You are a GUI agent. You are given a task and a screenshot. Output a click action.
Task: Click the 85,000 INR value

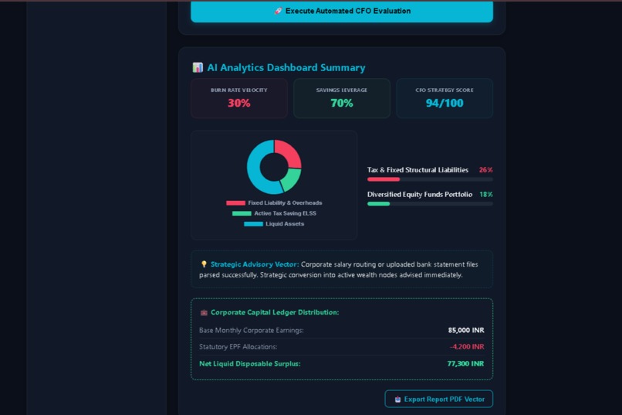tap(466, 331)
